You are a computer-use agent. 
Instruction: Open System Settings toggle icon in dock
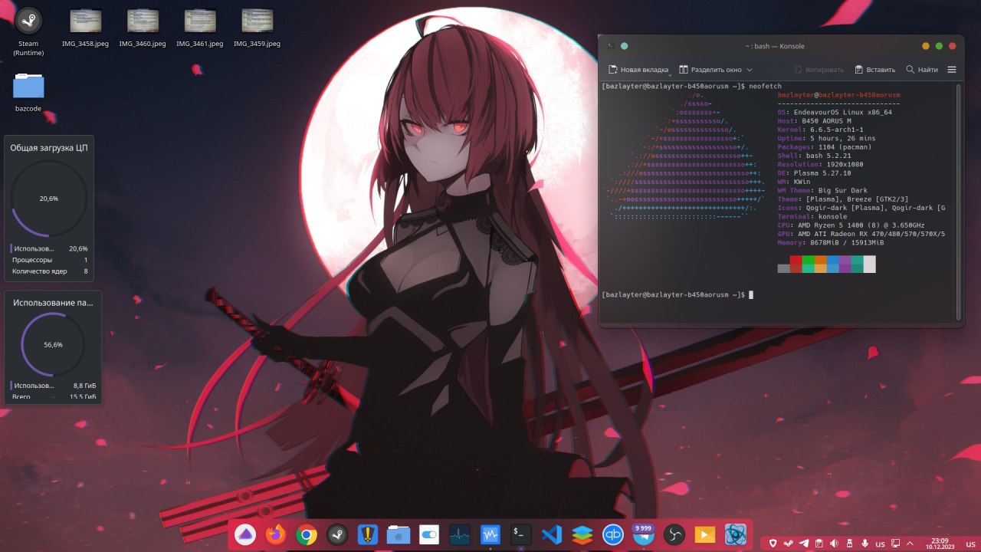pyautogui.click(x=429, y=534)
